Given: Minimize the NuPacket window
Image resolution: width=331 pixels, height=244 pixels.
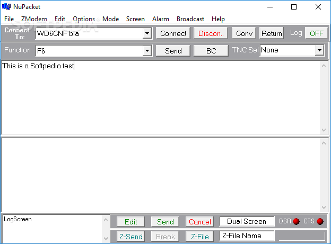Looking at the screenshot, I should tap(270, 7).
